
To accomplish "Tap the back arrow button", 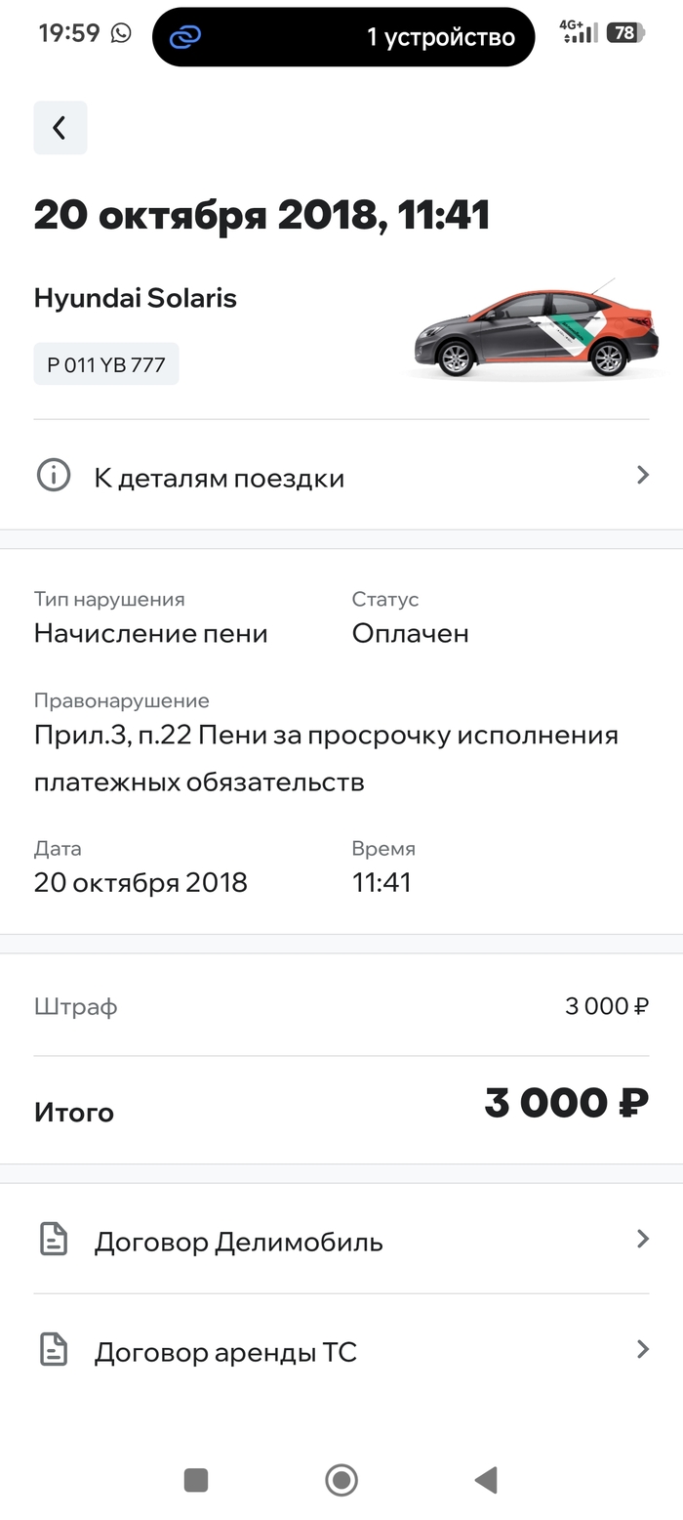I will click(60, 128).
